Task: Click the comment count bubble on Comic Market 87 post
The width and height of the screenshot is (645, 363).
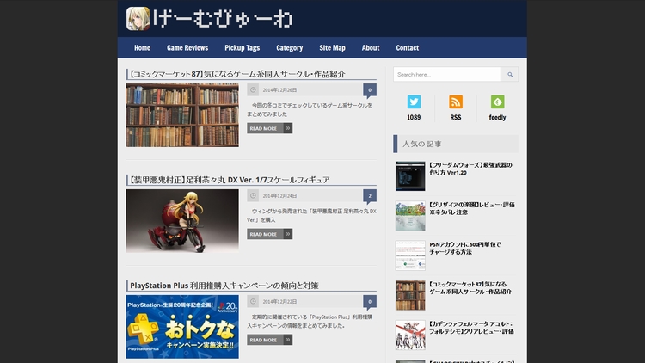Action: coord(370,90)
